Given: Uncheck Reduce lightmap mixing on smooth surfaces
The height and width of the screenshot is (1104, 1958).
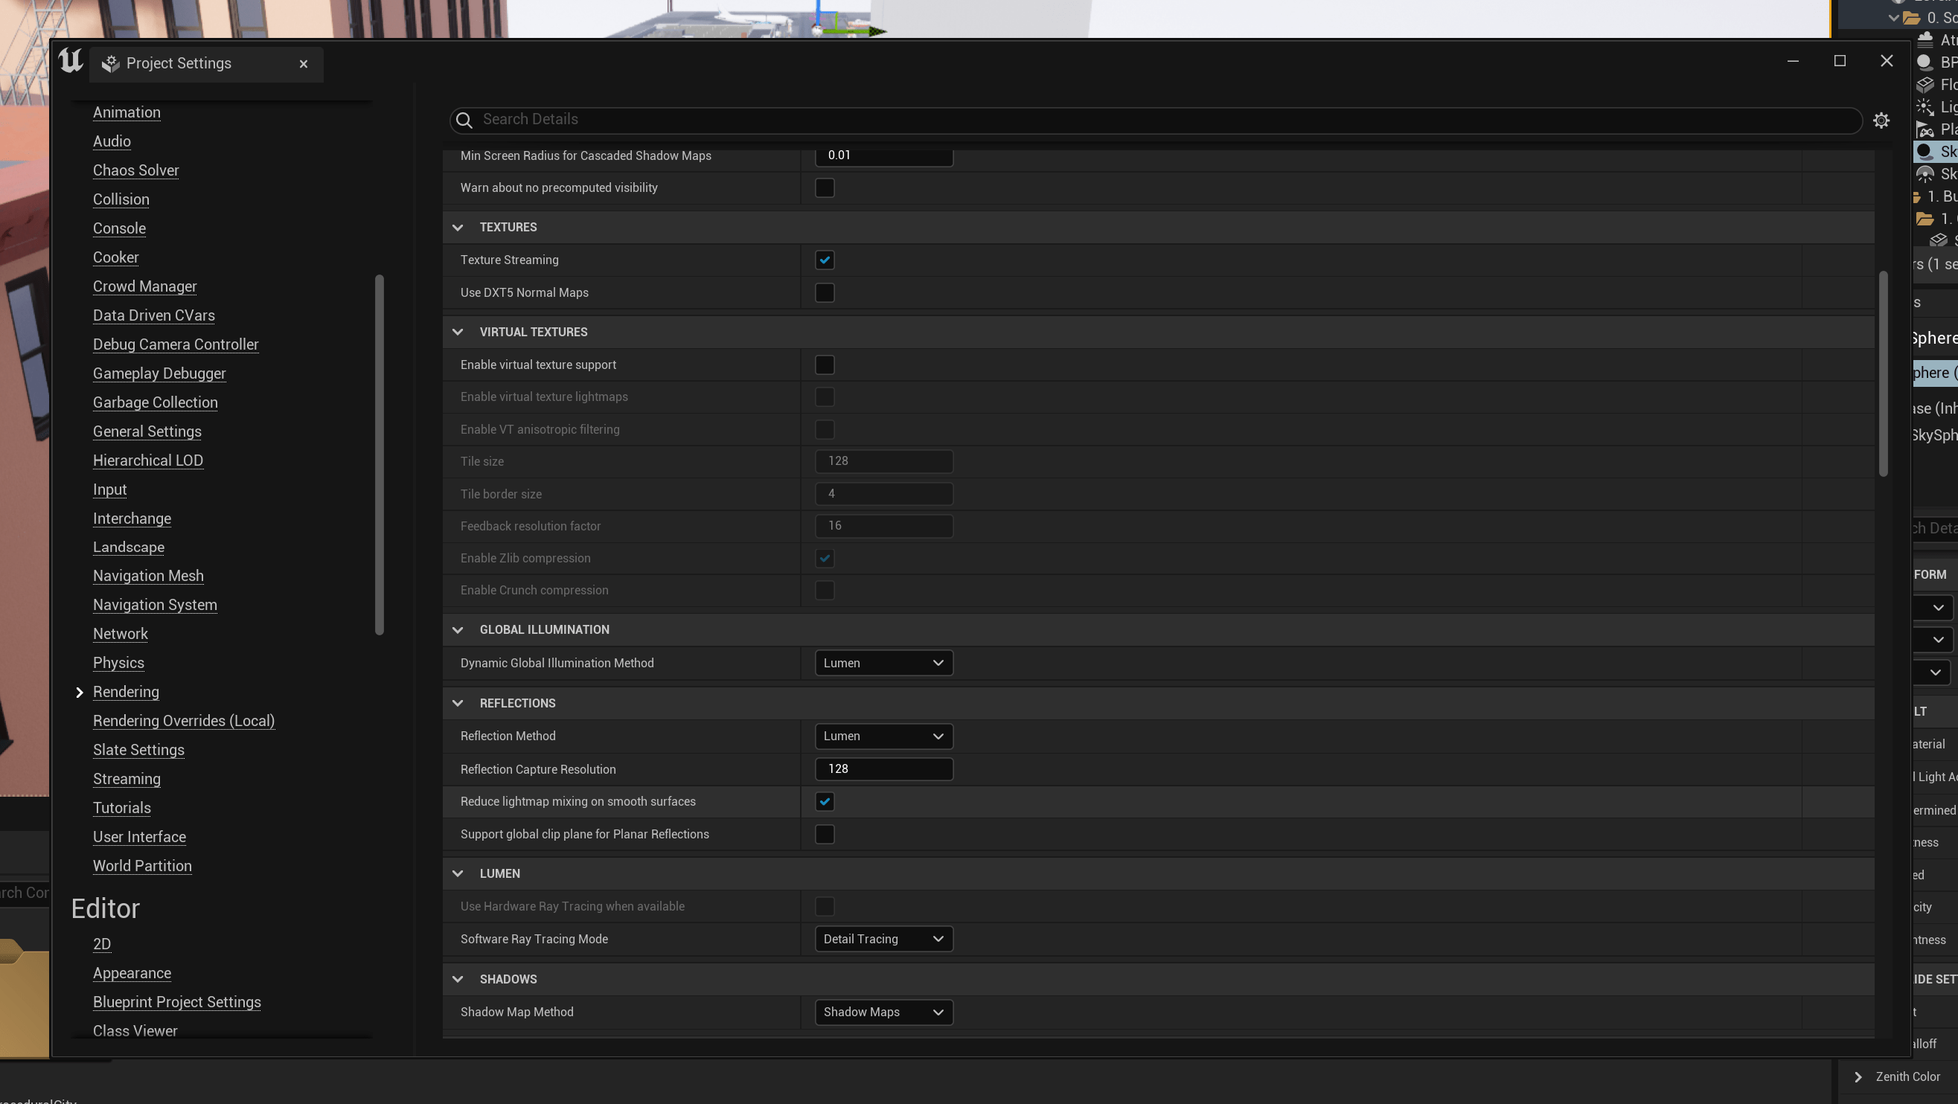Looking at the screenshot, I should point(825,802).
